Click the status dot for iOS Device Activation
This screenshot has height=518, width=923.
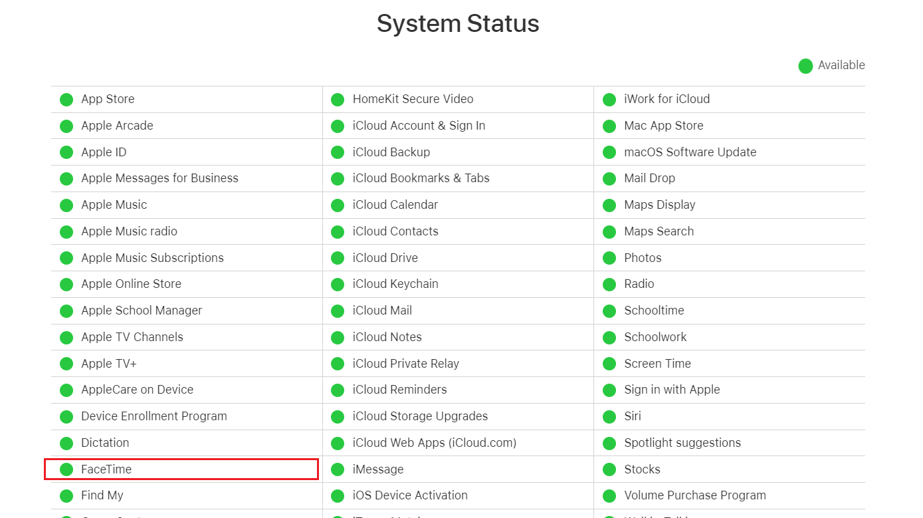(338, 496)
